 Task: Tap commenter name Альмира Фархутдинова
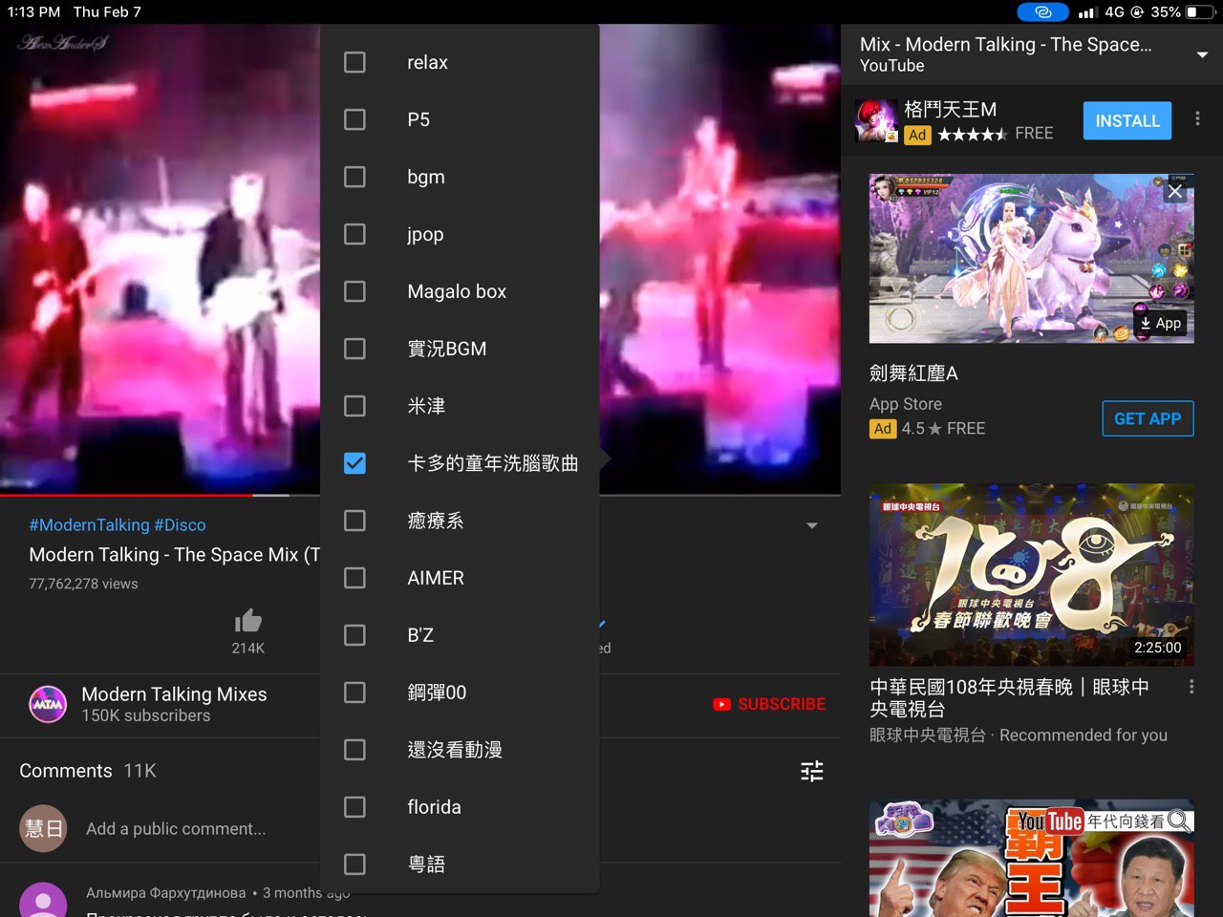166,893
